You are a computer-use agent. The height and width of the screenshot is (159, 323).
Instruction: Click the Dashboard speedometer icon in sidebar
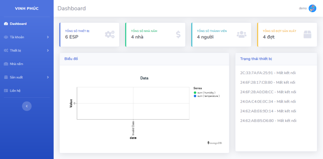(x=6, y=24)
